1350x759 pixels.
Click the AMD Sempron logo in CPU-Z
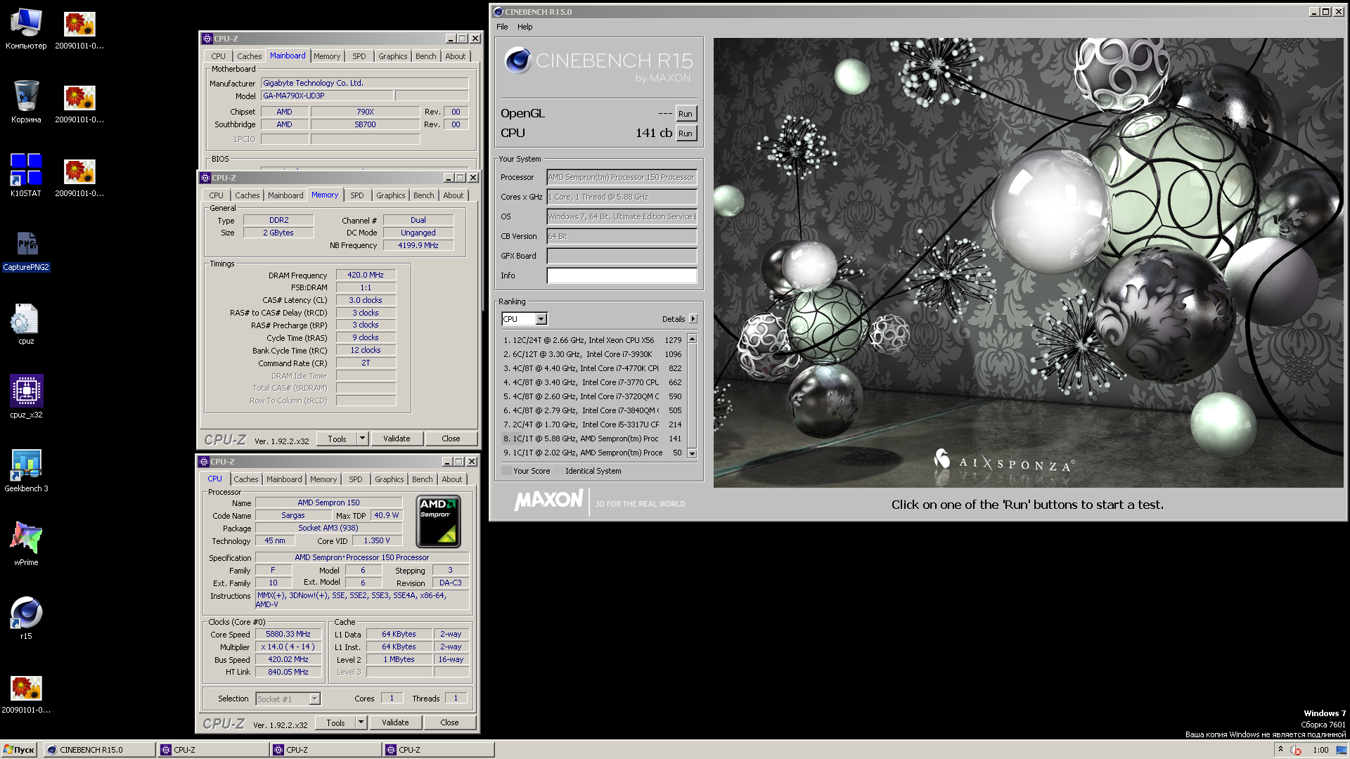[439, 521]
